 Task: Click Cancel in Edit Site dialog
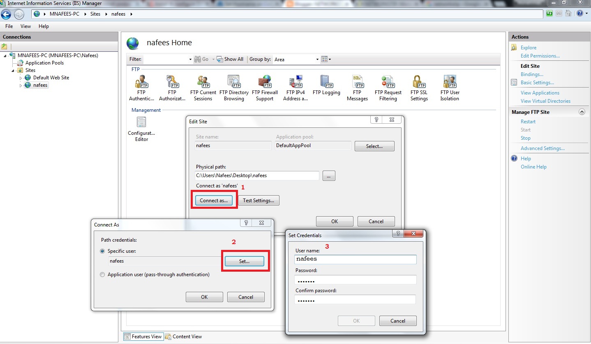[376, 222]
